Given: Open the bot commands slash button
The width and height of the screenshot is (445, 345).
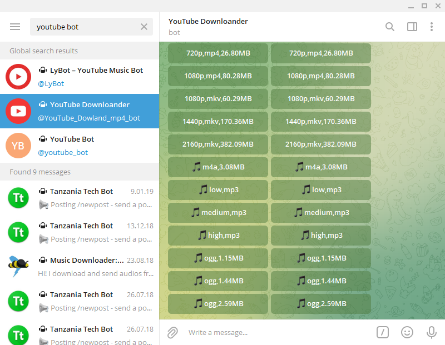Looking at the screenshot, I should [x=383, y=332].
